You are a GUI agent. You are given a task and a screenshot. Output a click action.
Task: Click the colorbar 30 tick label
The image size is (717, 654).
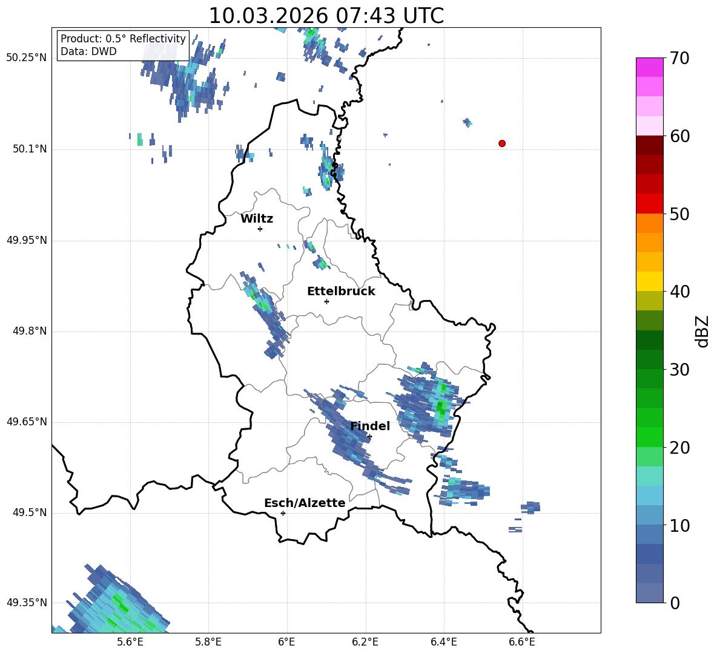tap(679, 370)
